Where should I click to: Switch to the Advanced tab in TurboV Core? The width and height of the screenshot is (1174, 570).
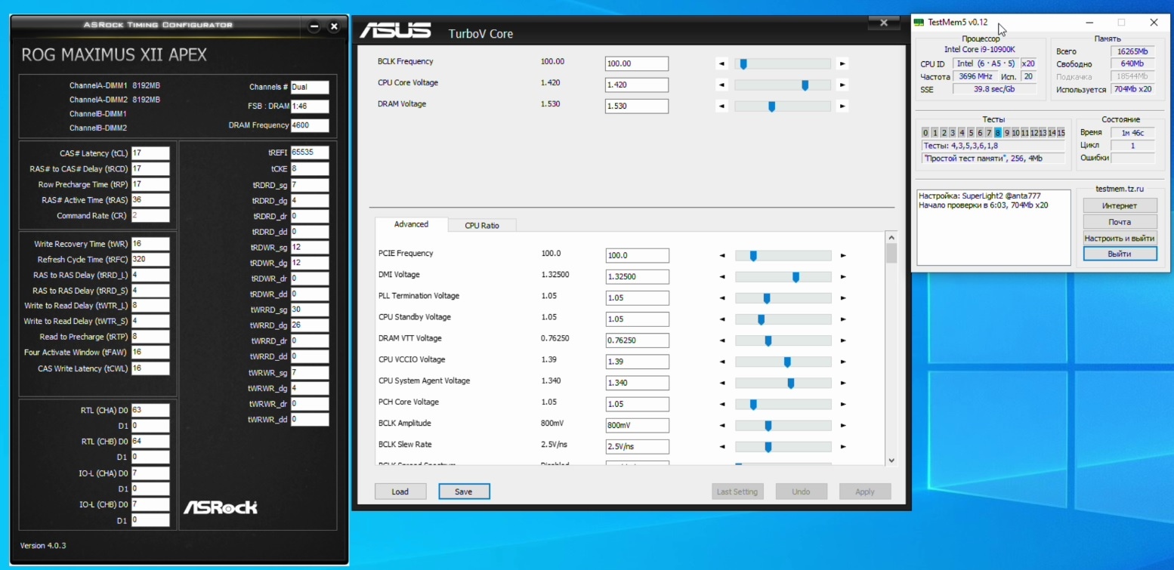click(x=411, y=224)
